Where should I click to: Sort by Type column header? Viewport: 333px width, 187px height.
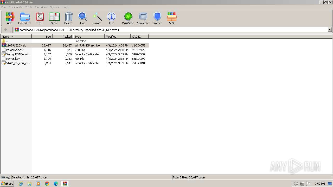click(x=89, y=37)
